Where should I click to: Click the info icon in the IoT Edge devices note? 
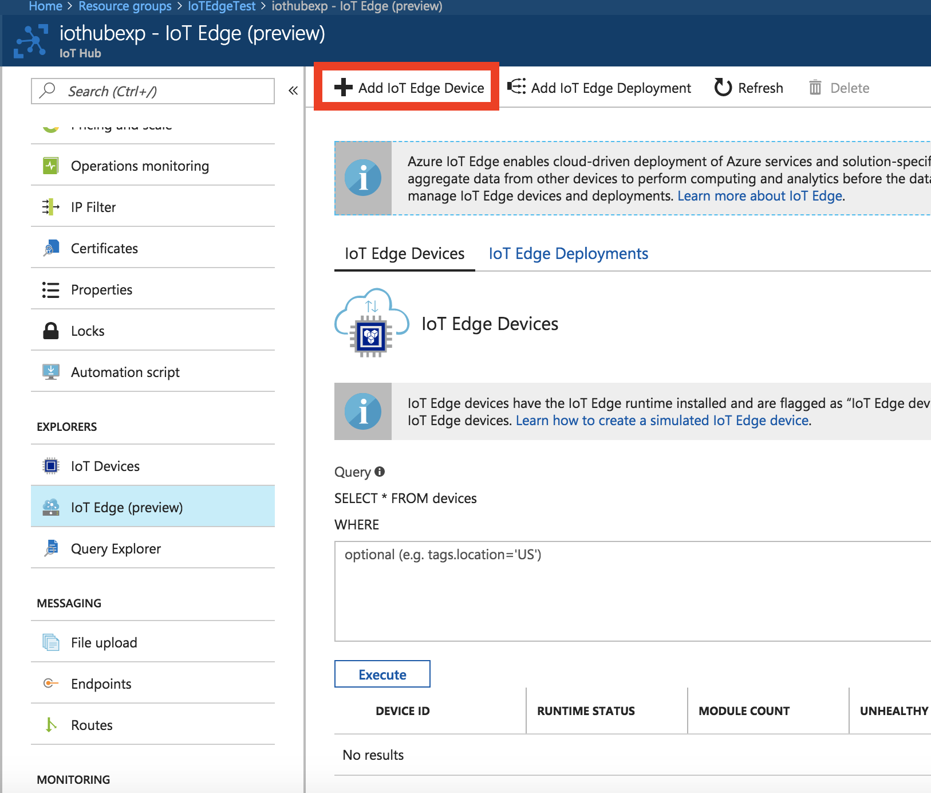click(363, 411)
